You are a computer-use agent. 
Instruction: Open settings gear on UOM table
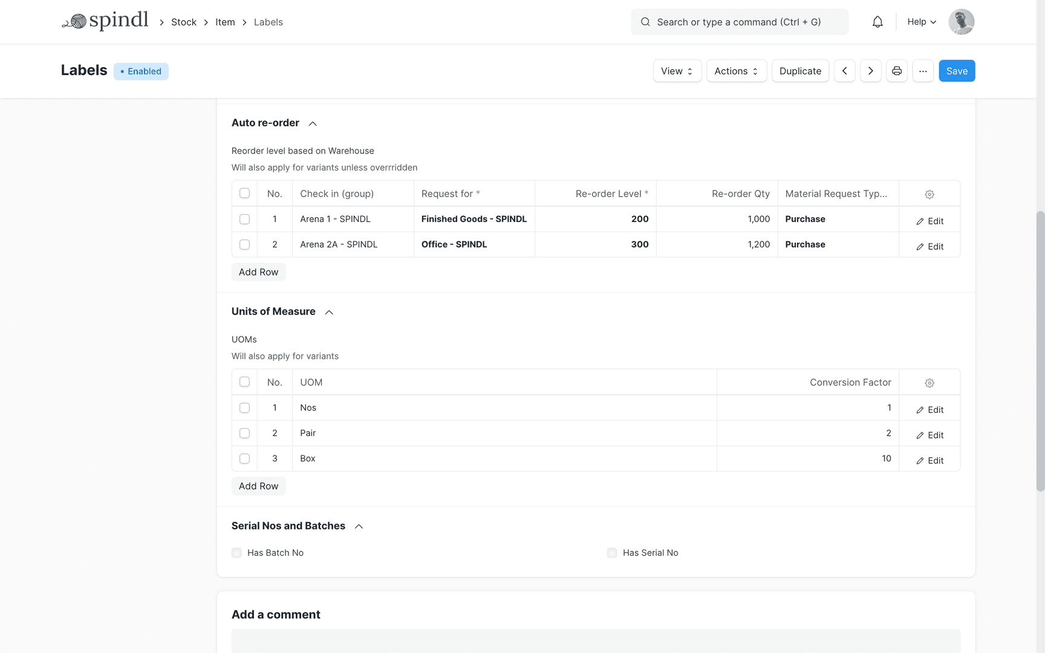click(929, 382)
